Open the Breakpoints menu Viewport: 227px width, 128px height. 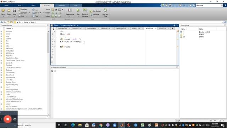click(x=70, y=12)
